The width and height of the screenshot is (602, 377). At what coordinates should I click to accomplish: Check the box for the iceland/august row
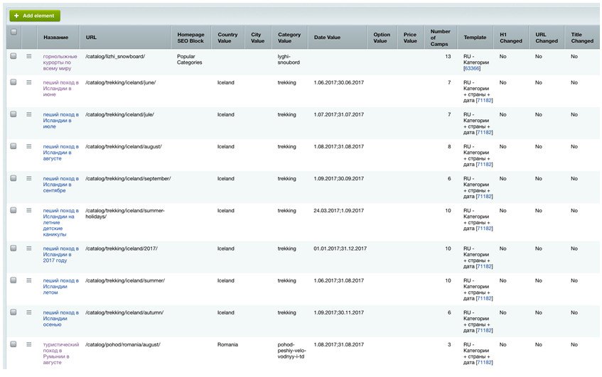click(14, 146)
